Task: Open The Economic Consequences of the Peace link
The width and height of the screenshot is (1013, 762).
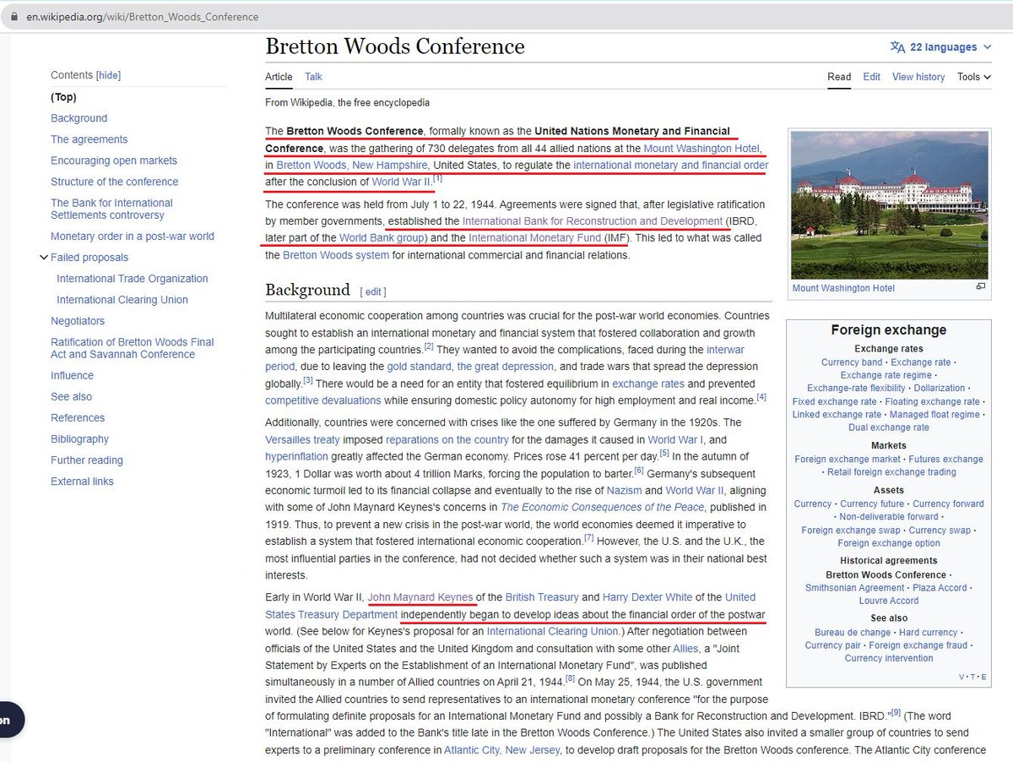Action: [x=602, y=508]
